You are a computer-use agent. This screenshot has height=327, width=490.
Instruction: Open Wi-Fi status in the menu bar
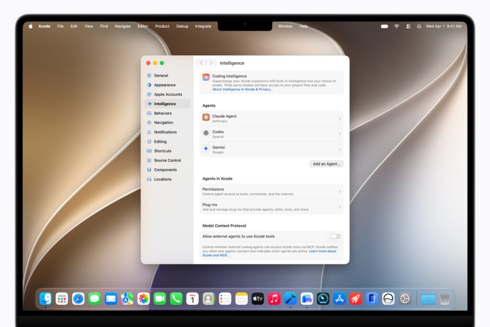pos(397,26)
